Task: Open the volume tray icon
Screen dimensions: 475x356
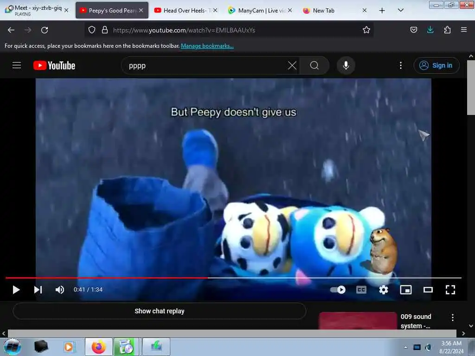Action: click(x=428, y=347)
